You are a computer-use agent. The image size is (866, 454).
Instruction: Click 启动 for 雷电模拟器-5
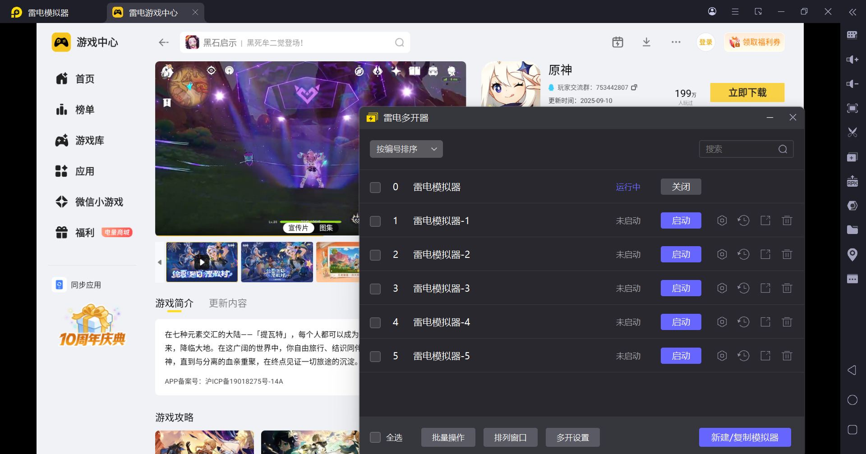pyautogui.click(x=681, y=356)
